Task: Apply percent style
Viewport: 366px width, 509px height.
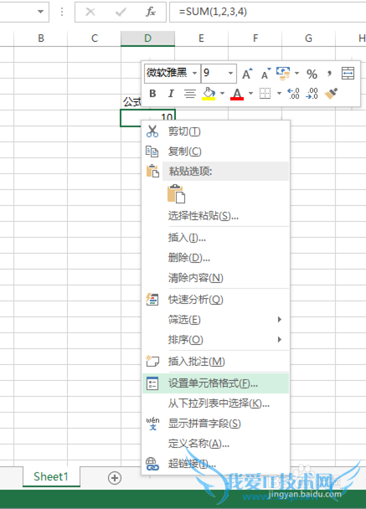Action: pyautogui.click(x=312, y=74)
